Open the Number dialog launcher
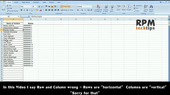 coord(92,13)
